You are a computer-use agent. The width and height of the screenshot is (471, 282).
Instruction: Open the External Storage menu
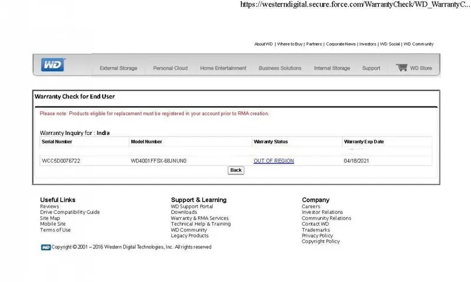(118, 68)
